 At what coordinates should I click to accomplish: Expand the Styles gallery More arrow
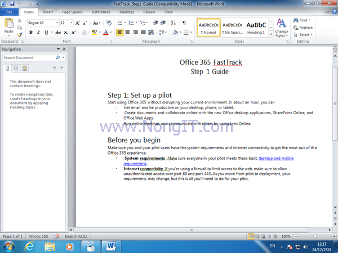(x=271, y=34)
